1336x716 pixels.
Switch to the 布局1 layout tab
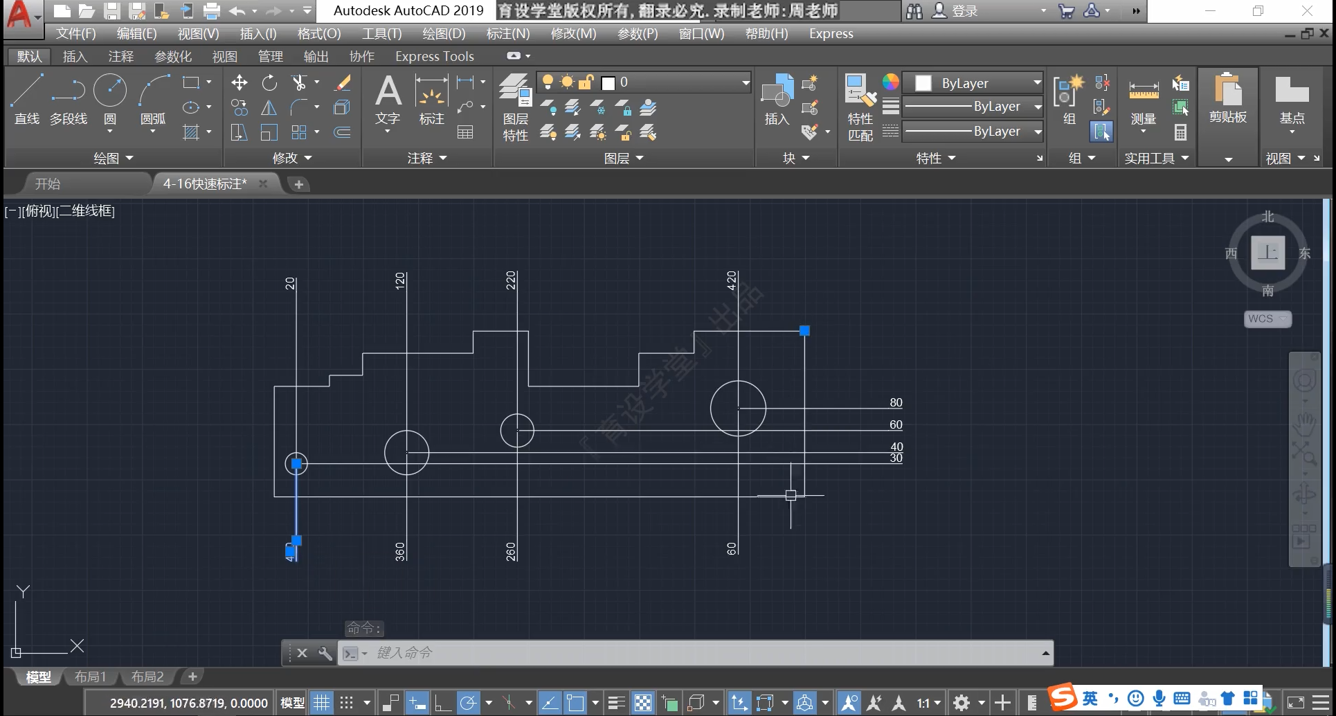coord(91,677)
